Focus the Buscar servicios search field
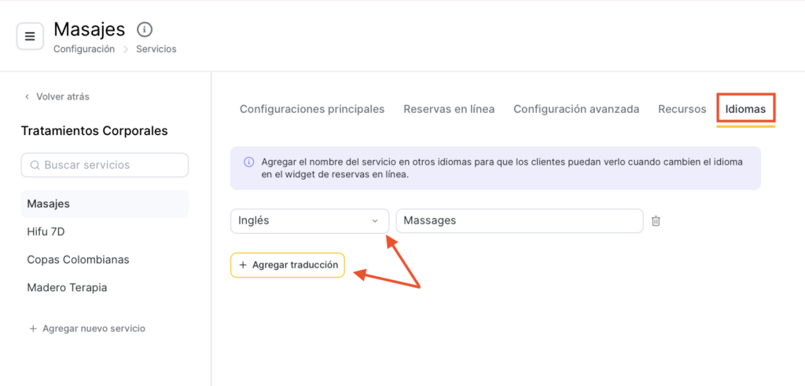The height and width of the screenshot is (386, 805). [x=110, y=166]
